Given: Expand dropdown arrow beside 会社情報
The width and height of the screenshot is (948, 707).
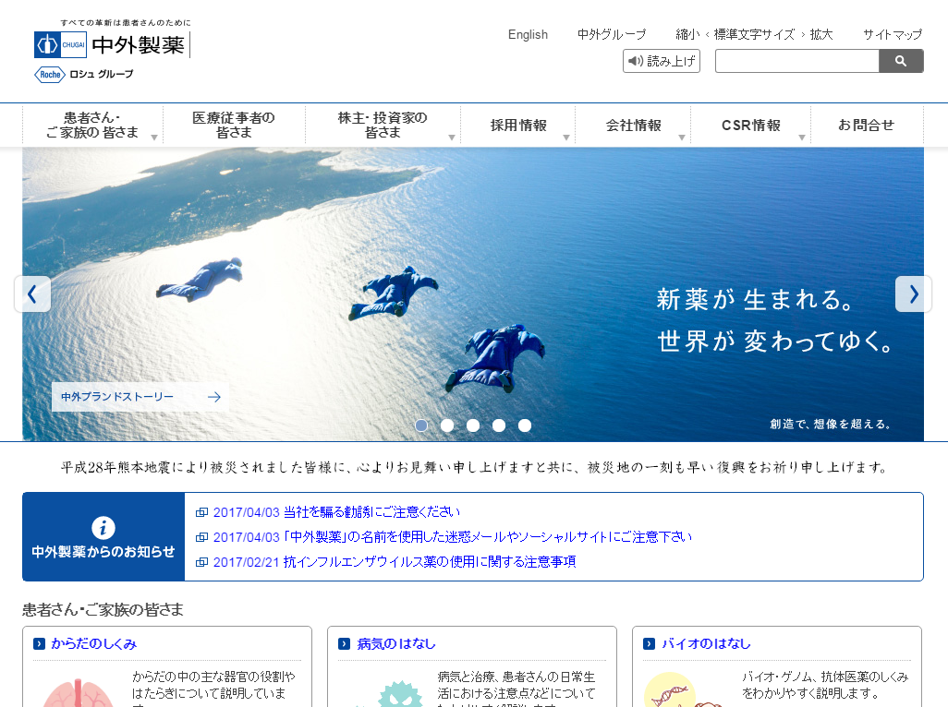Looking at the screenshot, I should tap(682, 138).
